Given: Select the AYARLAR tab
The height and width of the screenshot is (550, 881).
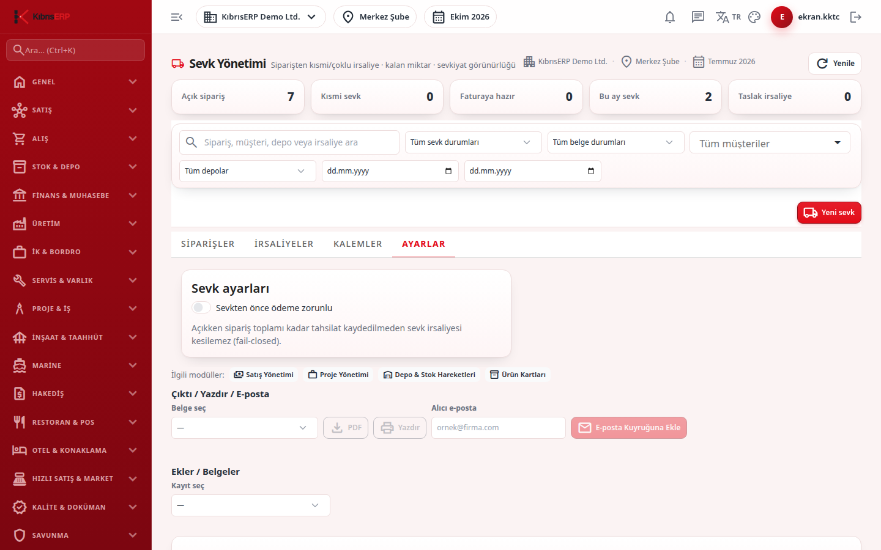Looking at the screenshot, I should click(x=423, y=244).
